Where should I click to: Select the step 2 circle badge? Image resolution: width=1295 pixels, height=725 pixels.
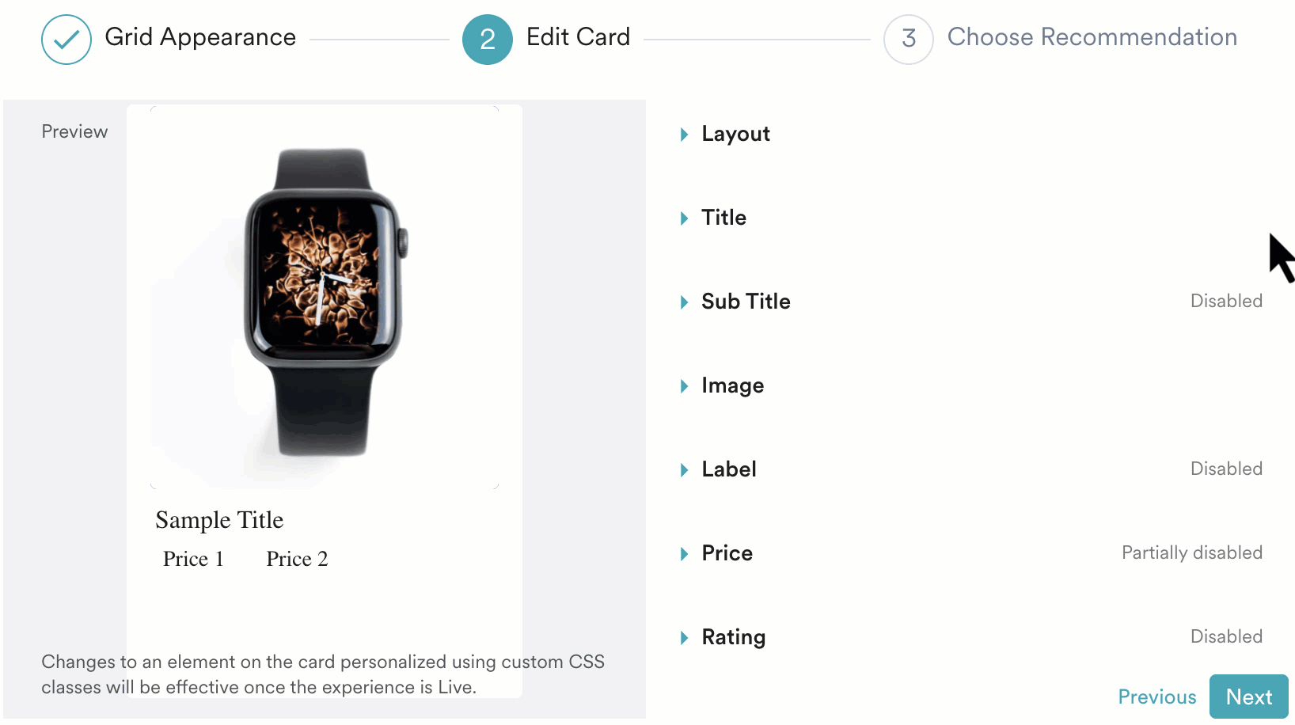click(488, 39)
